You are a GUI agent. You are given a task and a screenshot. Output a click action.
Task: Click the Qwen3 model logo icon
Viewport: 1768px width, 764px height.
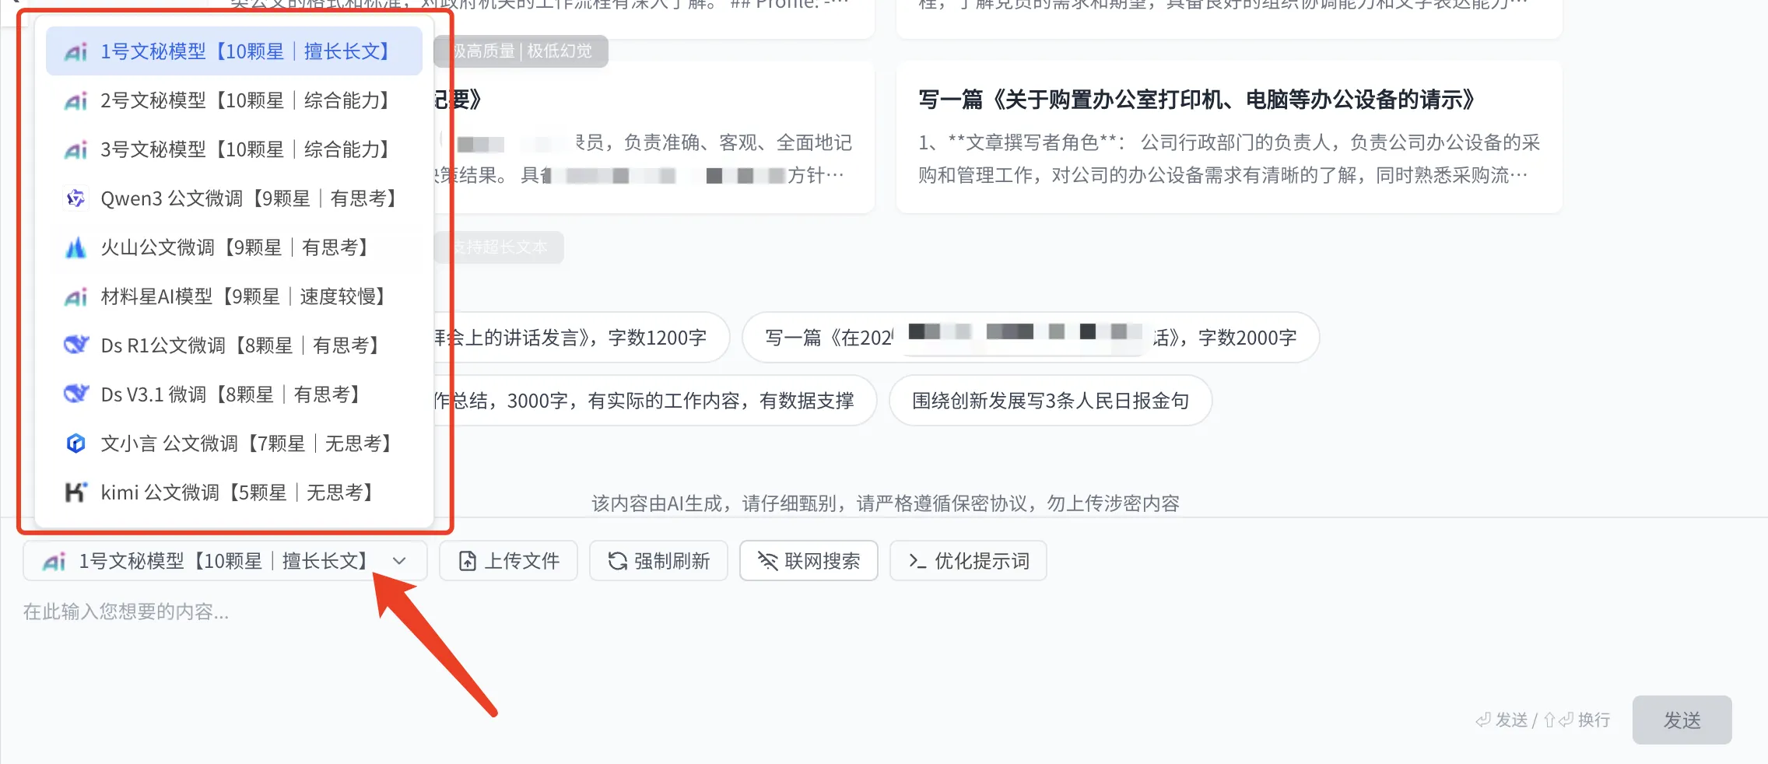click(75, 198)
